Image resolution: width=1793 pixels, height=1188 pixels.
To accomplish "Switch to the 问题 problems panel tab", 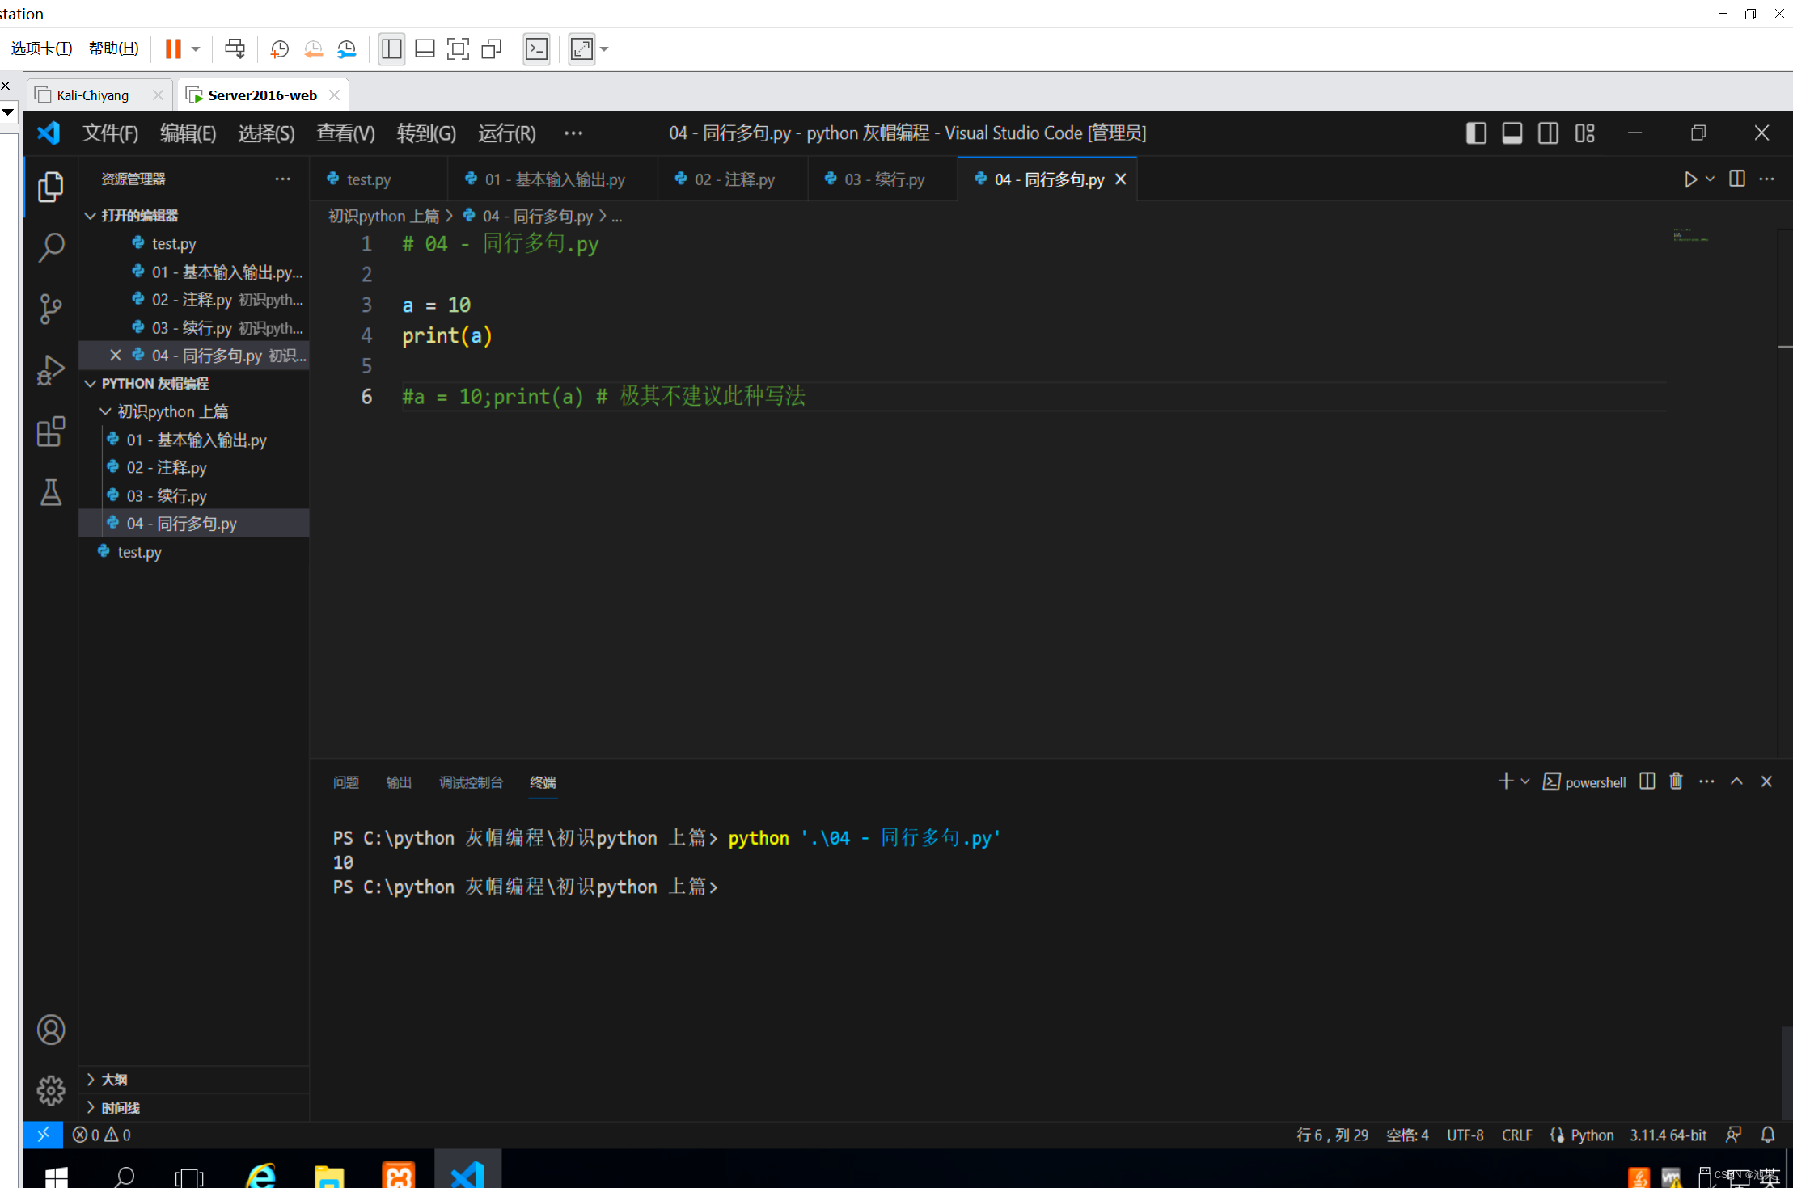I will point(345,782).
